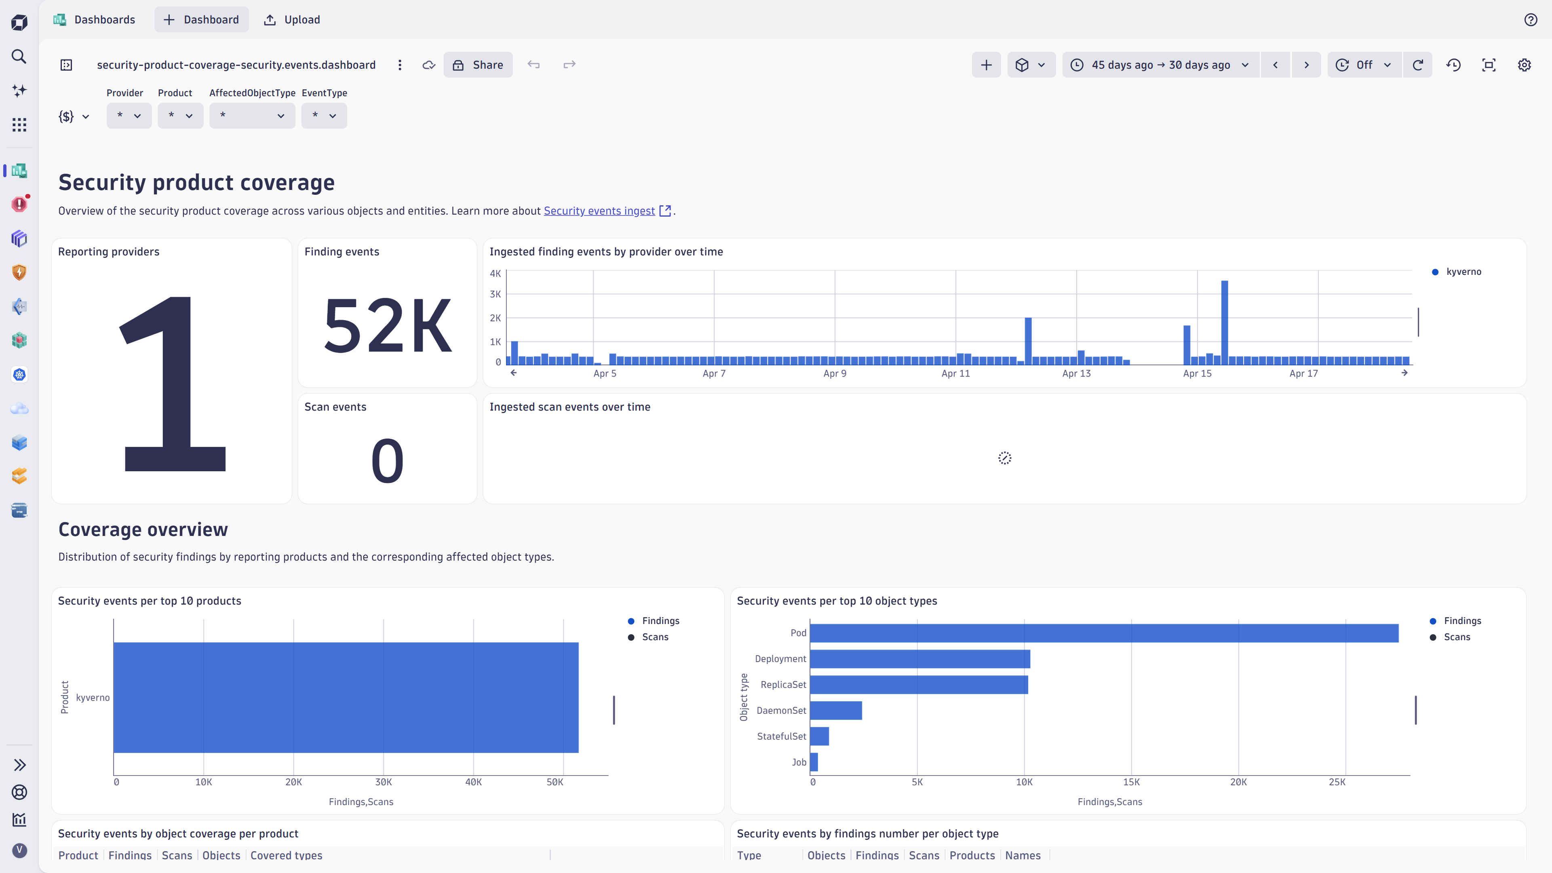Viewport: 1552px width, 873px height.
Task: Open the AffectedObjectType variable dropdown
Action: point(252,116)
